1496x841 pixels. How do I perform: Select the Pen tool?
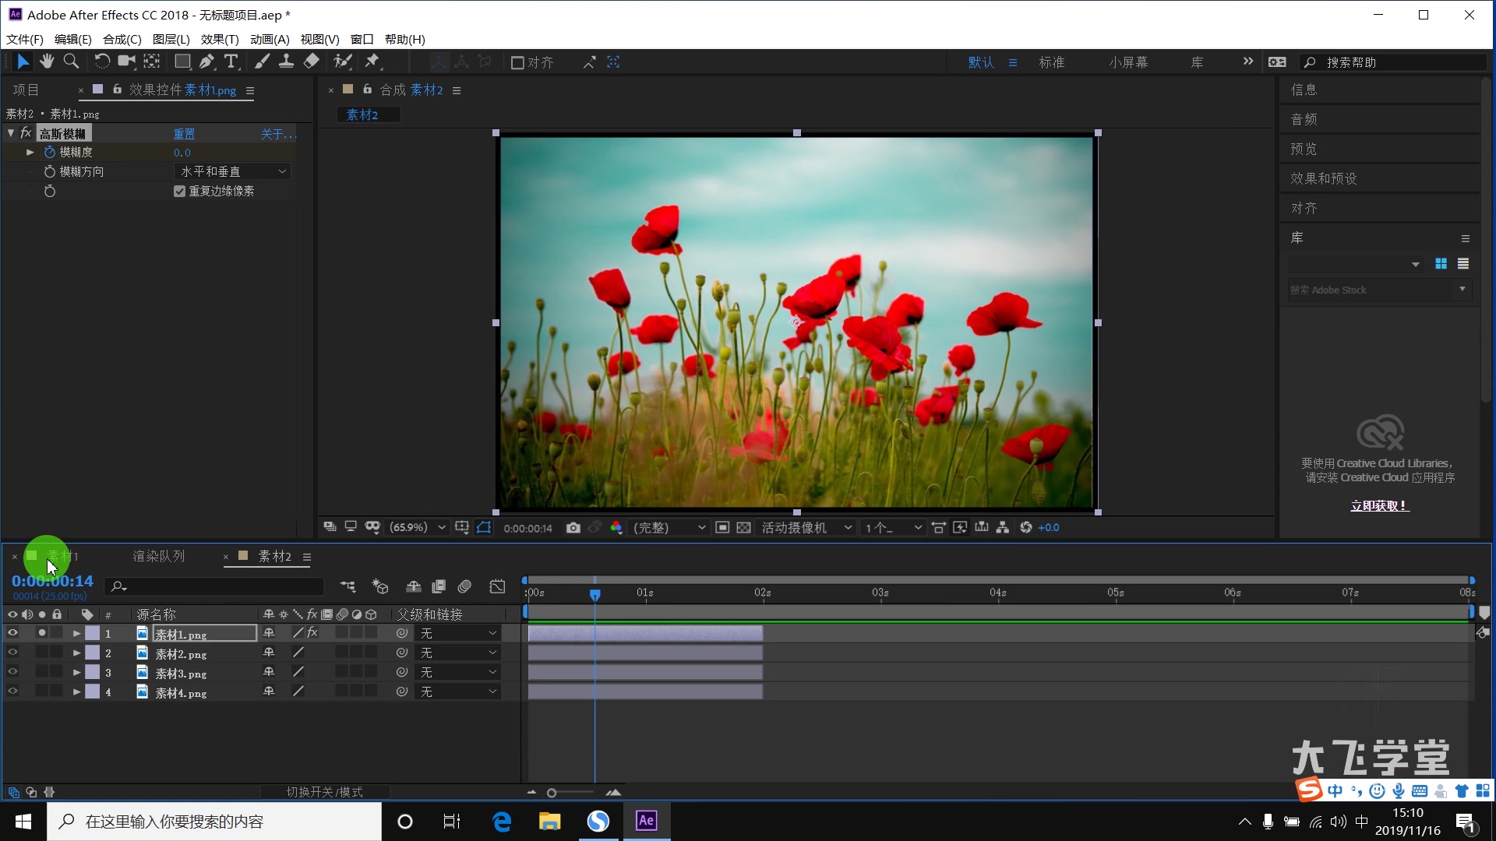click(206, 62)
